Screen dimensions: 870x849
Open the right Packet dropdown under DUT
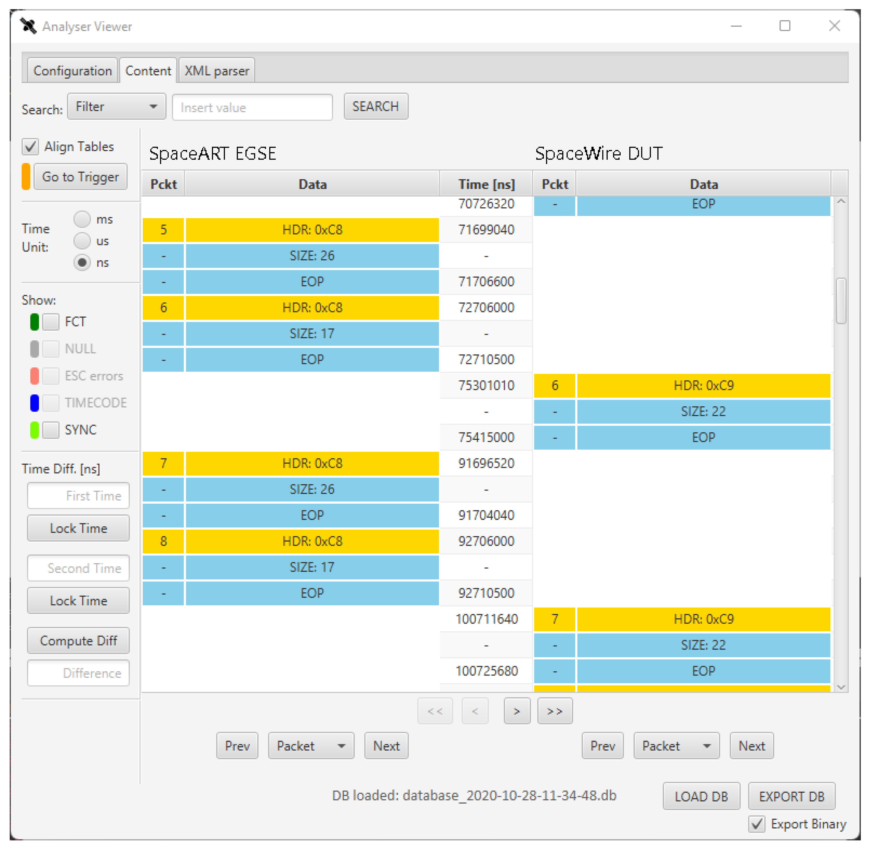676,746
